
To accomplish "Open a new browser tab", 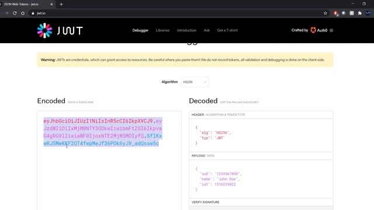I will pyautogui.click(x=61, y=4).
